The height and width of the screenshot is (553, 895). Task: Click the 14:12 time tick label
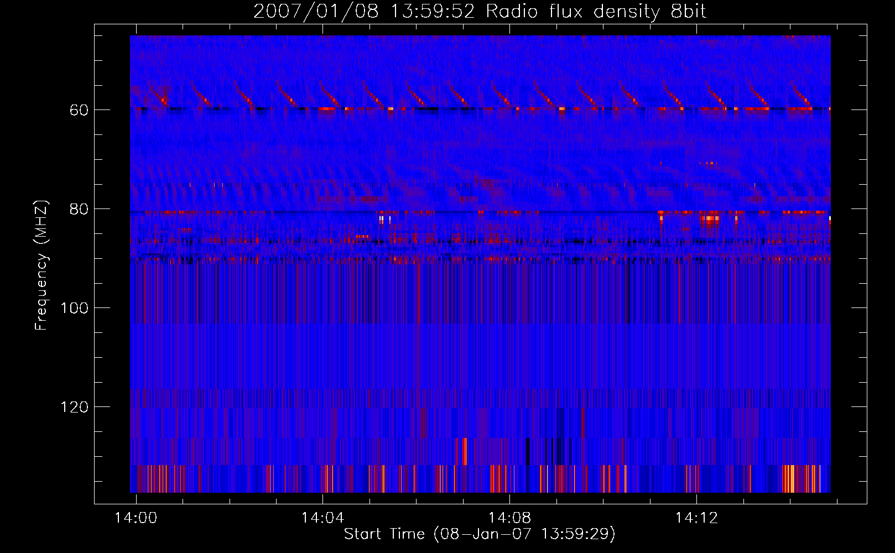point(696,518)
